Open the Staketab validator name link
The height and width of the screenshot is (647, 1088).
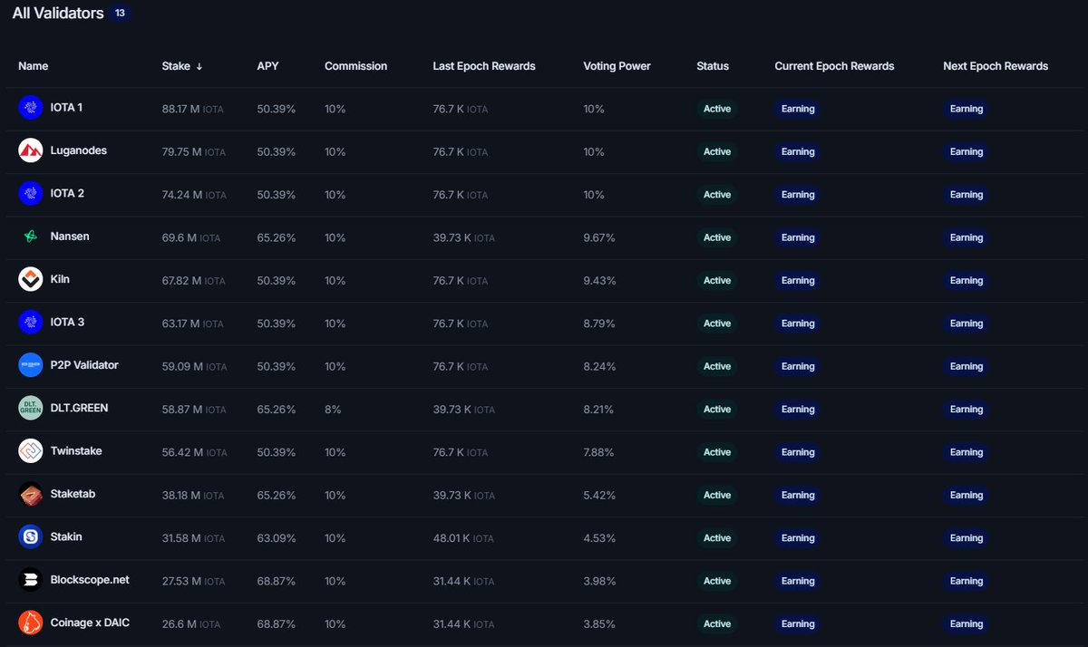pos(73,494)
